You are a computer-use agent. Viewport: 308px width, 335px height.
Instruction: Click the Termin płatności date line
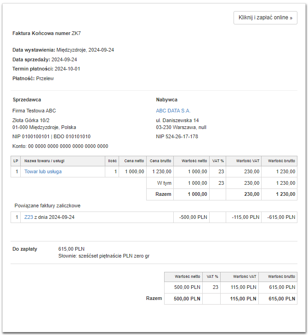(x=46, y=69)
